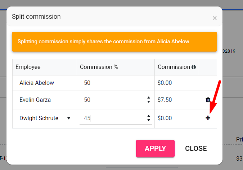The width and height of the screenshot is (243, 170).
Task: Decrease Evelin Garza commission percent
Action: tap(149, 102)
